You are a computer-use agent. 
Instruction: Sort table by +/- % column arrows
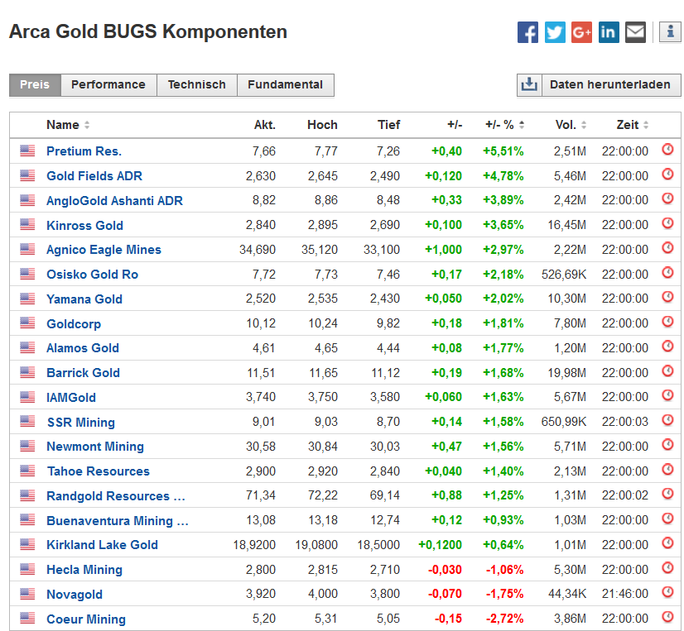[522, 125]
